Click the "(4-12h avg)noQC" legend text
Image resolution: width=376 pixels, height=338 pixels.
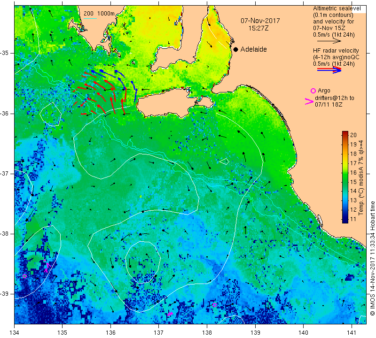[336, 57]
